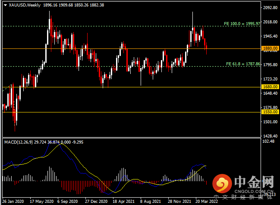The height and width of the screenshot is (205, 280).
Task: Click the 18 Apr 2021 date marker
Action: pos(123,202)
